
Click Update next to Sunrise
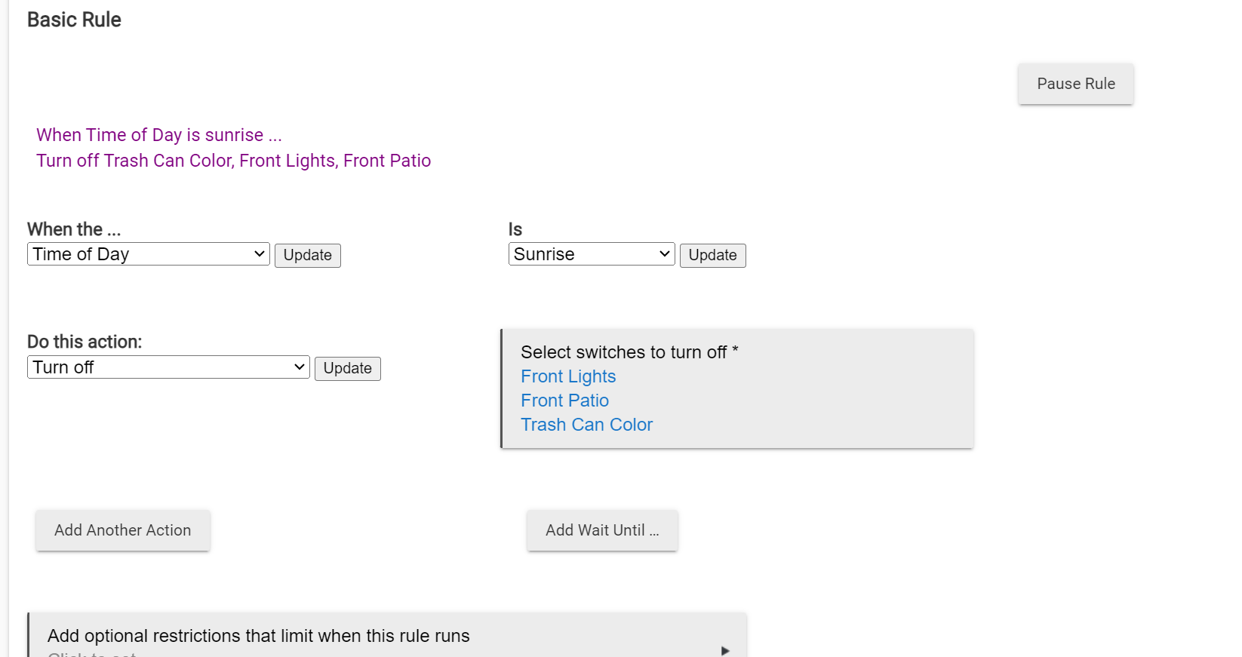pyautogui.click(x=713, y=255)
